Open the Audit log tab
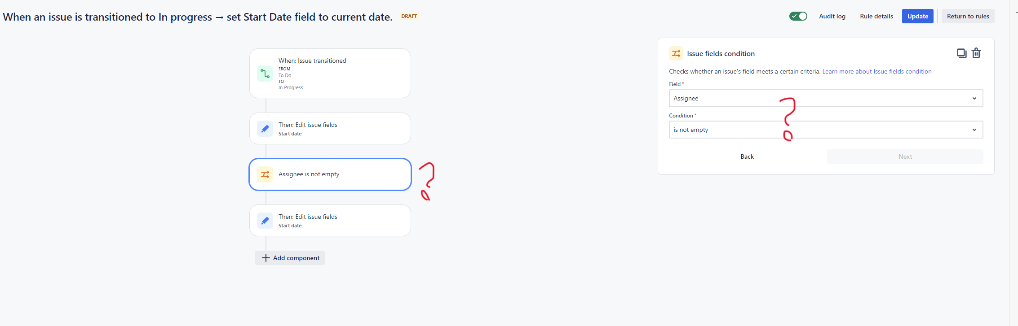This screenshot has width=1018, height=326. [832, 16]
